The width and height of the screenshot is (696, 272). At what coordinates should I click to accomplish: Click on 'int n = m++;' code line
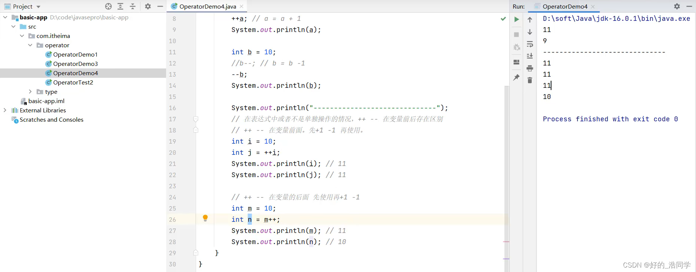256,220
